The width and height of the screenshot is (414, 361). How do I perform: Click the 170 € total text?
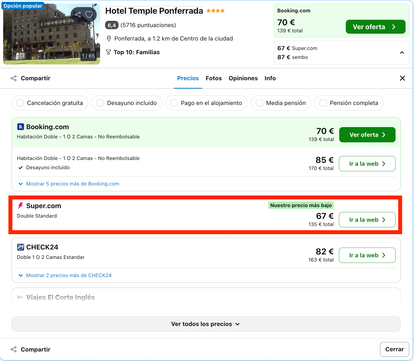[321, 168]
